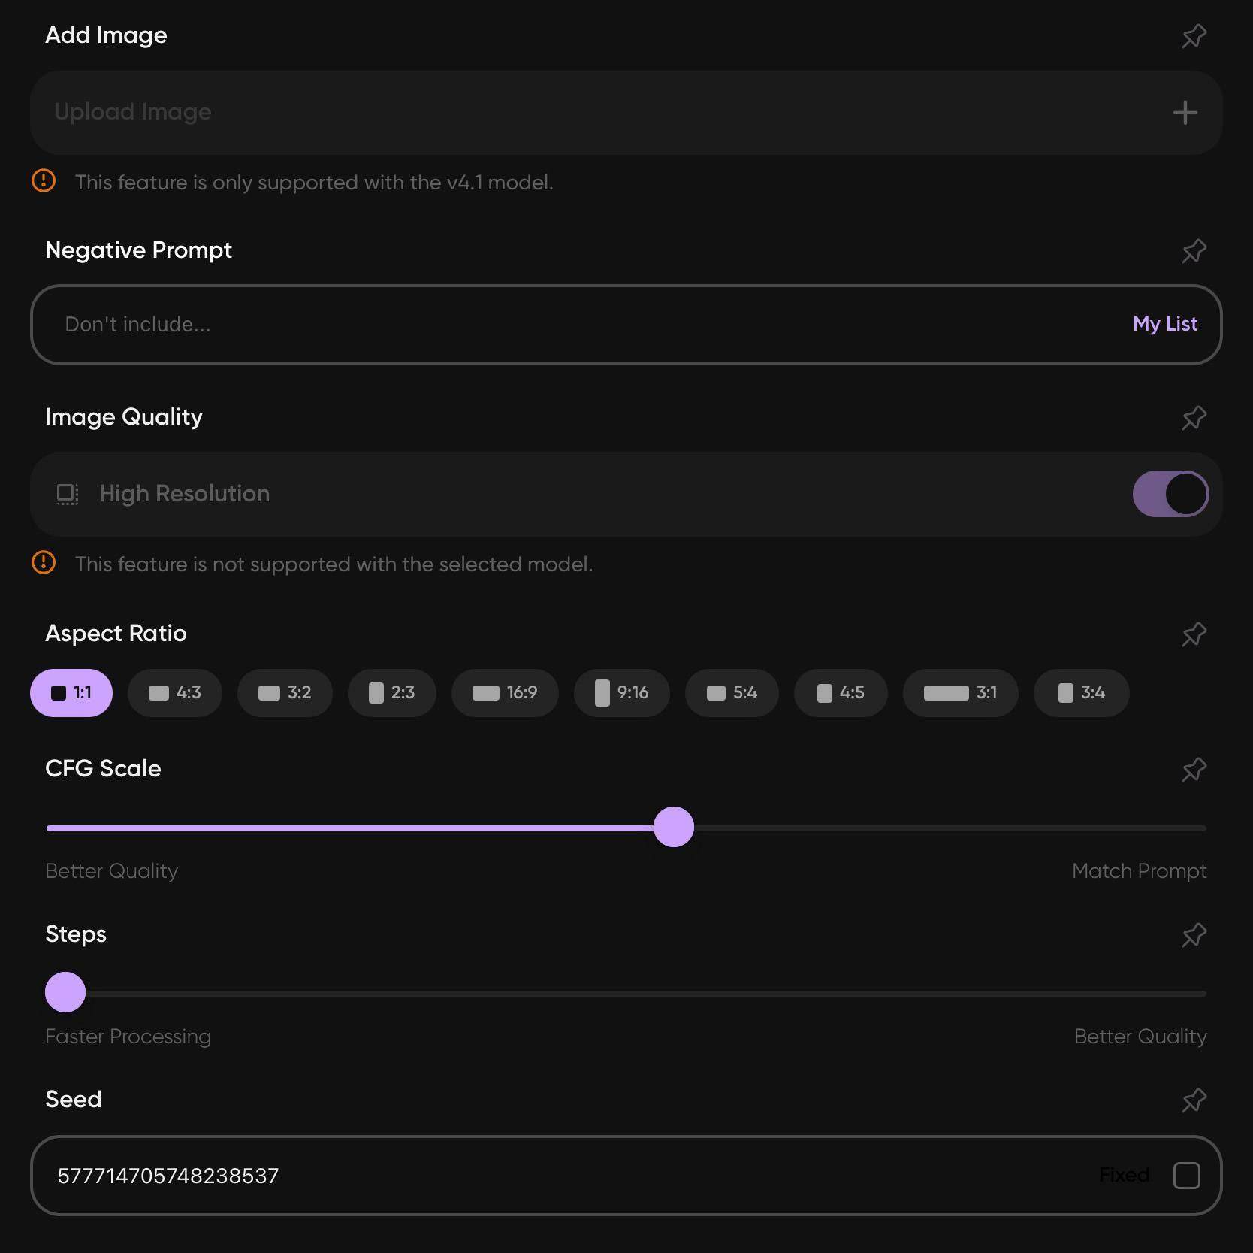The height and width of the screenshot is (1253, 1253).
Task: Pin the Add Image section
Action: click(x=1194, y=35)
